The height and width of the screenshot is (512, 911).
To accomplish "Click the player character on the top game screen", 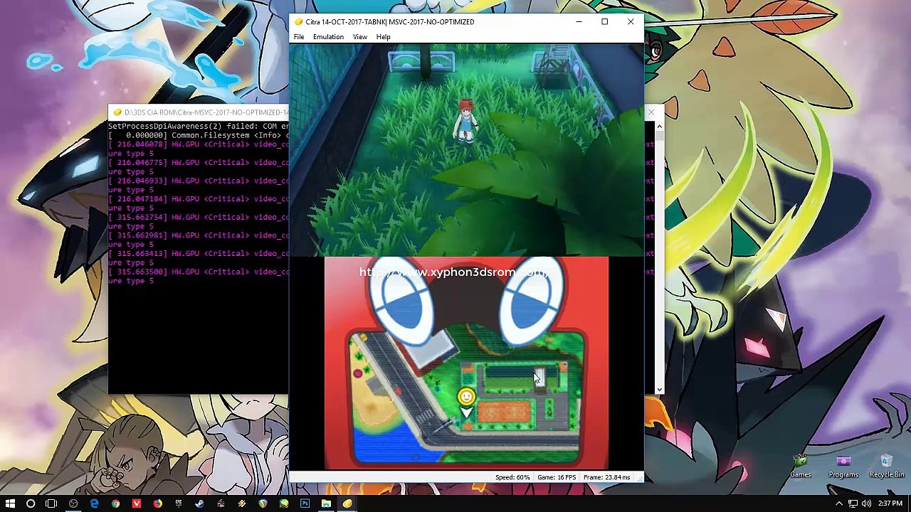I will (466, 121).
